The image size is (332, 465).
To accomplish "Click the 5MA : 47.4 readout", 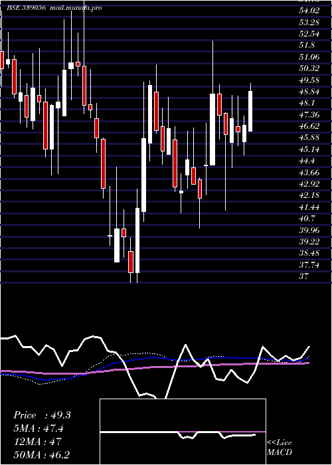I will [39, 428].
